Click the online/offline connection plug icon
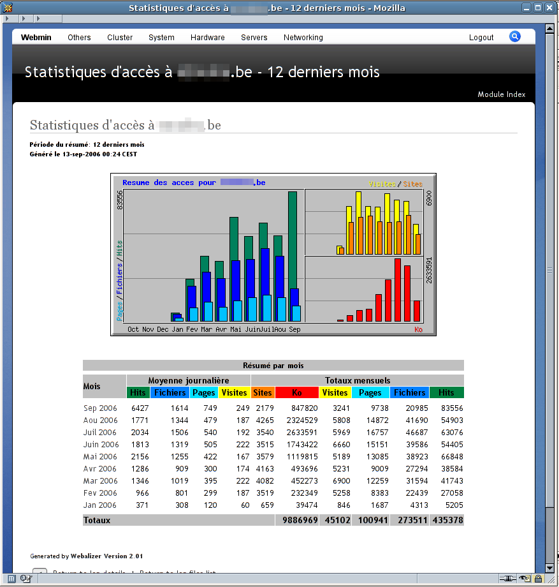Screen dimensions: 559x587 (x=508, y=579)
